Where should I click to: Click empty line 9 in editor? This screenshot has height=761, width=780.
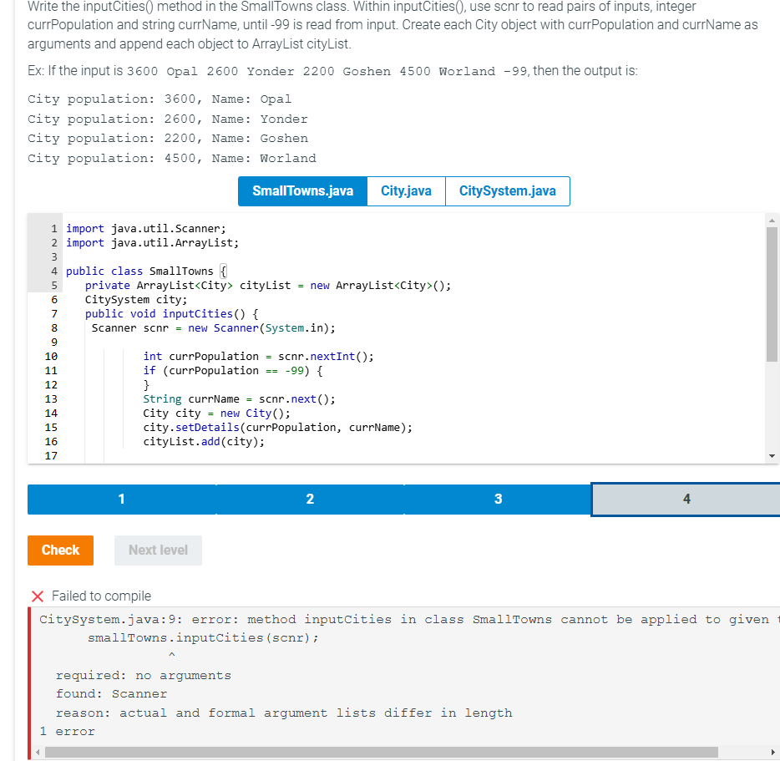(x=413, y=342)
